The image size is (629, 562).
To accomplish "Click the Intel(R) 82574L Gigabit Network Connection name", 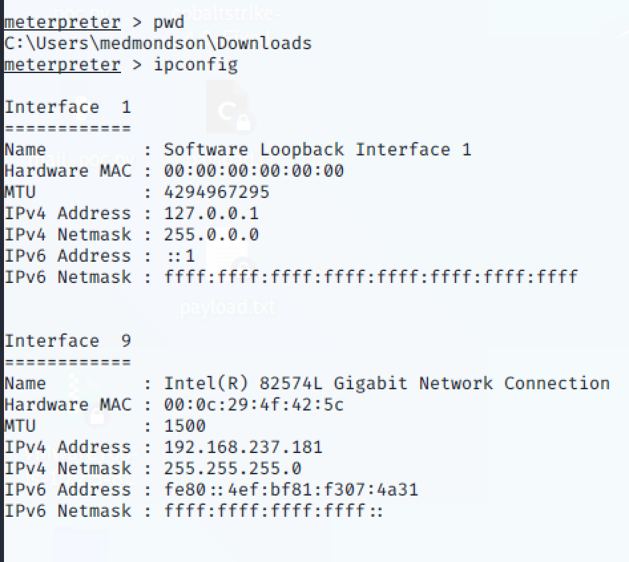I will [x=387, y=383].
